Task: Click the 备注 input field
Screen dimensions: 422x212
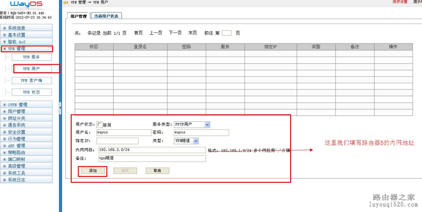Action: click(x=152, y=158)
